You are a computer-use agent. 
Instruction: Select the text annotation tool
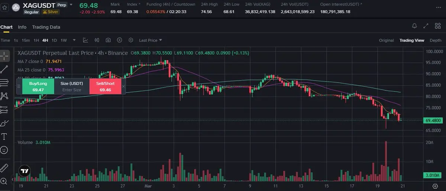coord(4,136)
